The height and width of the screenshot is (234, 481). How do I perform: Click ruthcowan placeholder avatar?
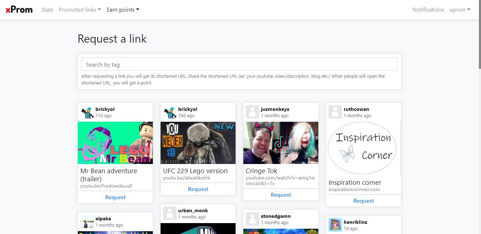[x=335, y=112]
